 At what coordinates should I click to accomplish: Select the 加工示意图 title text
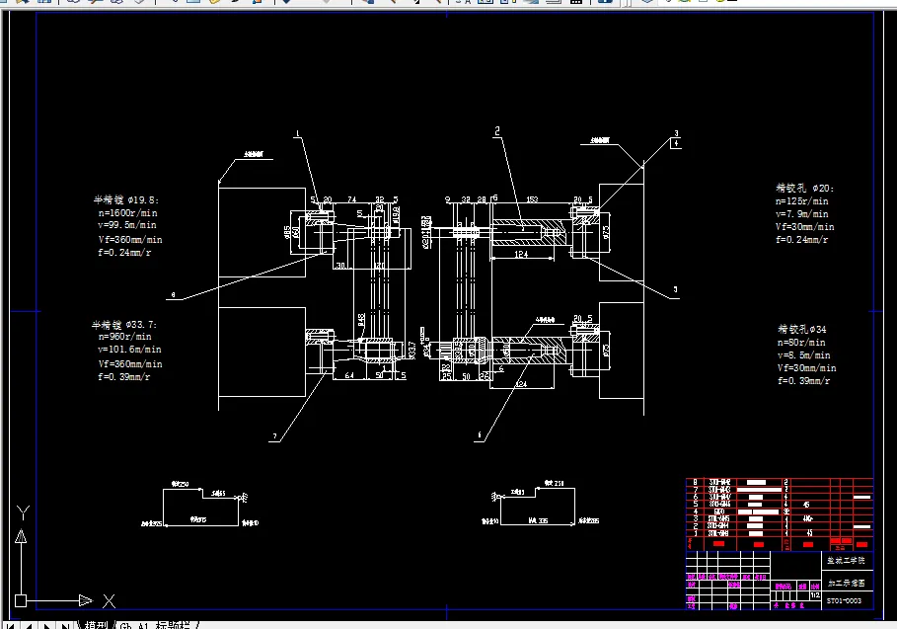pyautogui.click(x=847, y=584)
